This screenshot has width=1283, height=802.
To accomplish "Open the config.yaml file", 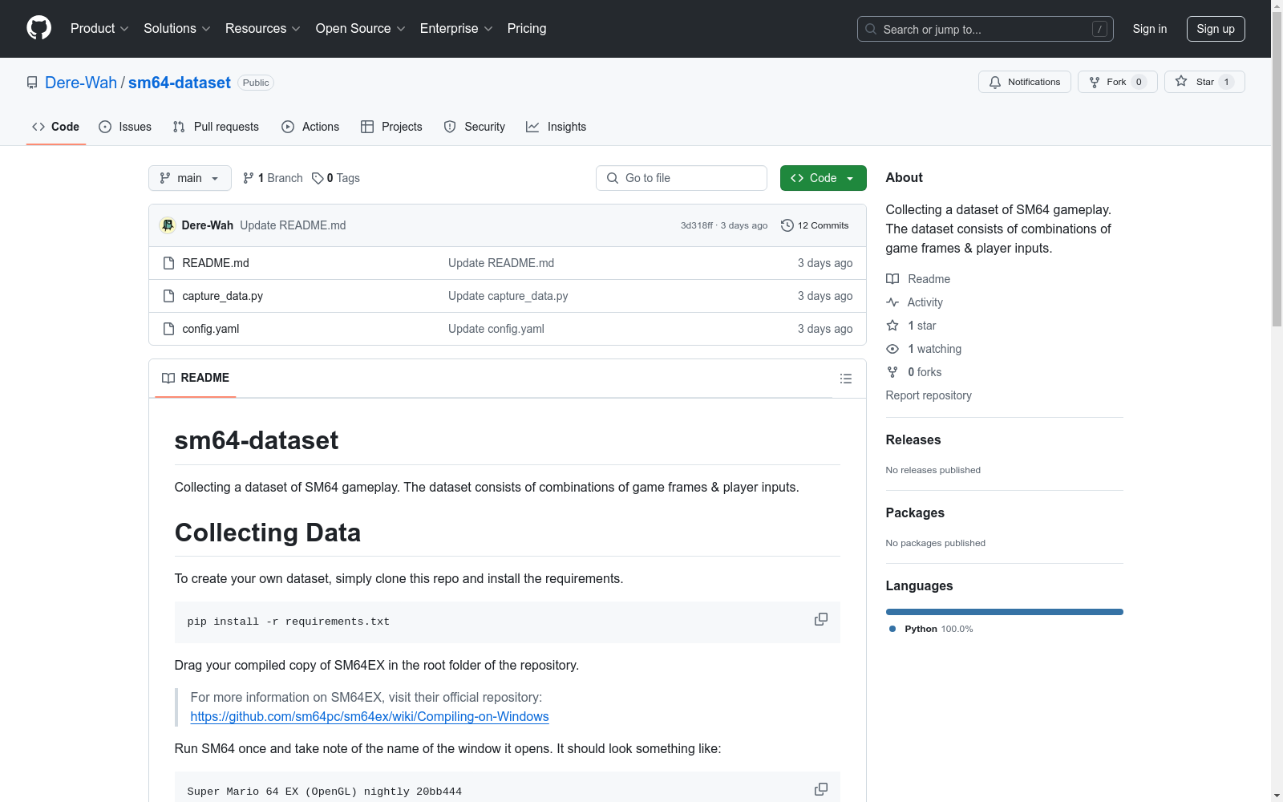I will point(211,329).
